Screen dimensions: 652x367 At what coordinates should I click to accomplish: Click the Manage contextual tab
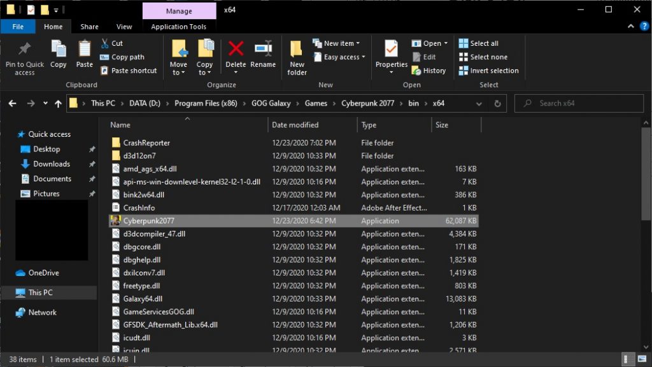179,11
